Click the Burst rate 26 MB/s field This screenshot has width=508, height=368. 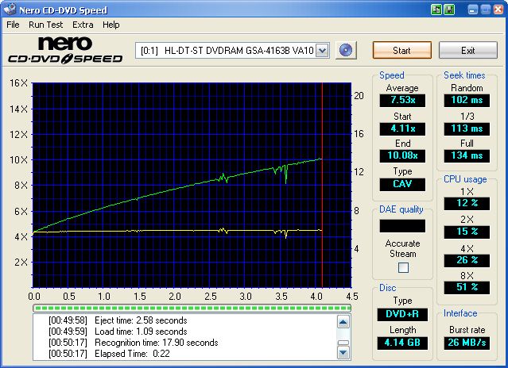click(467, 343)
